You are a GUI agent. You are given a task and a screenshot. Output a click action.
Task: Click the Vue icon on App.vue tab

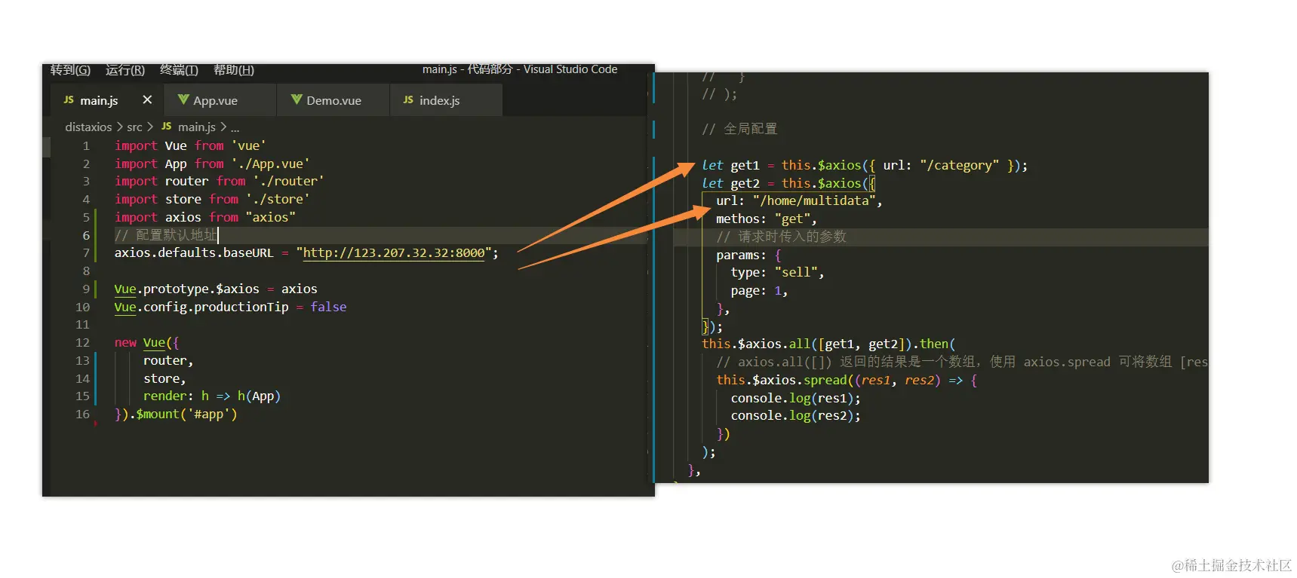click(183, 99)
